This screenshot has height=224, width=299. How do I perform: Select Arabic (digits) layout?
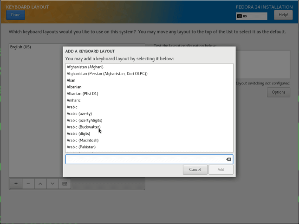tap(149, 134)
